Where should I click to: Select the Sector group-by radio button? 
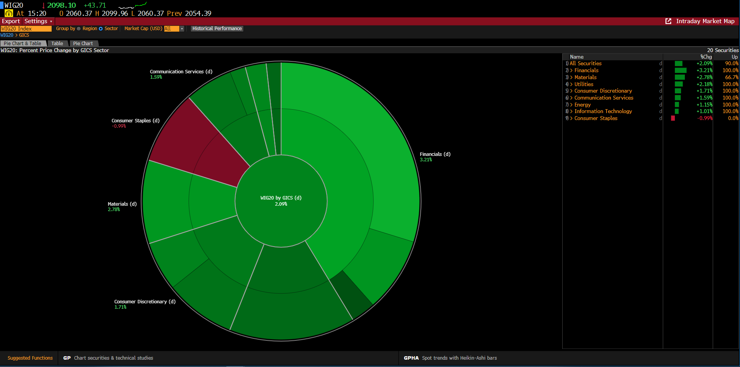pos(101,29)
